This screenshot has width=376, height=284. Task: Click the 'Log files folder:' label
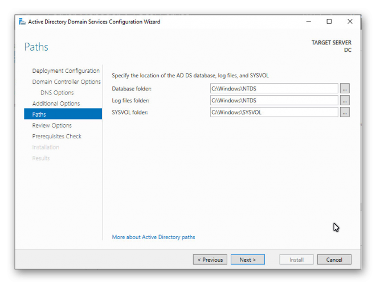[x=130, y=101]
